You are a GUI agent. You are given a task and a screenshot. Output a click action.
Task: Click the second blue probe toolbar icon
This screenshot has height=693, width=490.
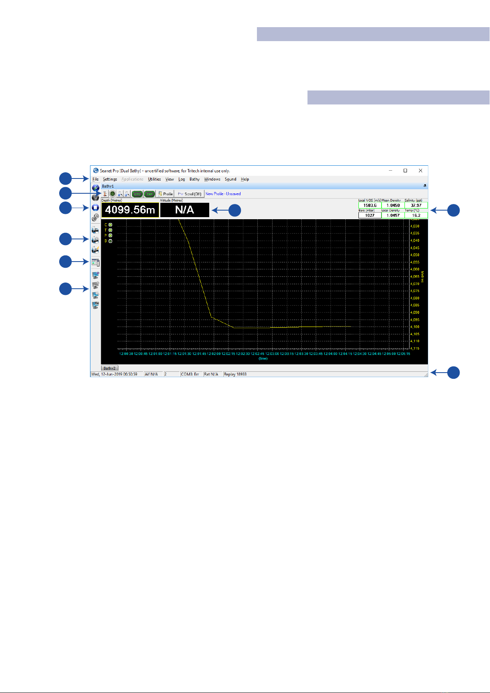click(127, 194)
